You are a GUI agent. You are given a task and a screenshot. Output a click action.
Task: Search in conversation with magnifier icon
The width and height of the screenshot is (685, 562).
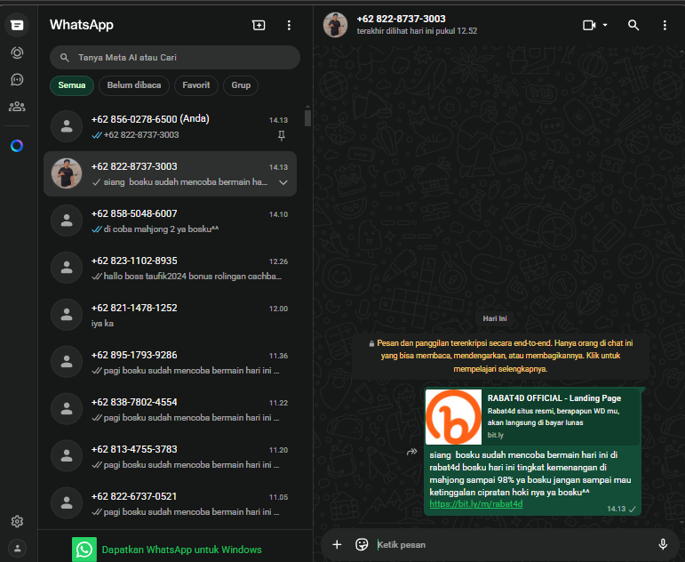[x=633, y=26]
